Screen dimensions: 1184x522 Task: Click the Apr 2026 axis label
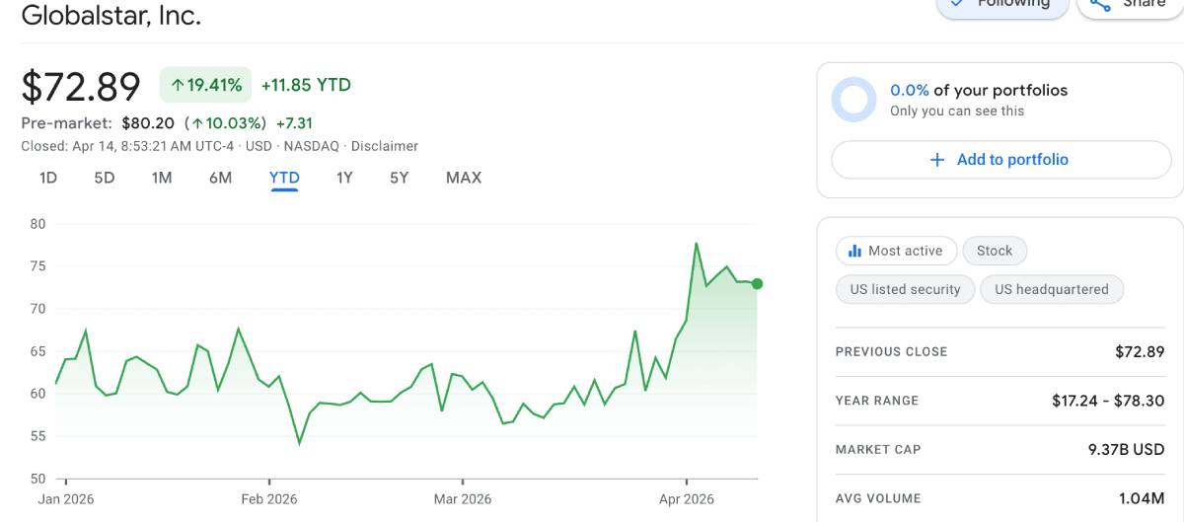point(686,499)
